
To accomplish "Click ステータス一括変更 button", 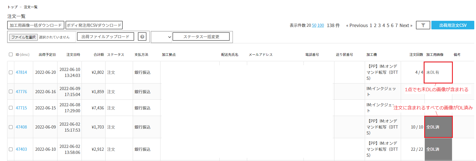I will pyautogui.click(x=201, y=36).
